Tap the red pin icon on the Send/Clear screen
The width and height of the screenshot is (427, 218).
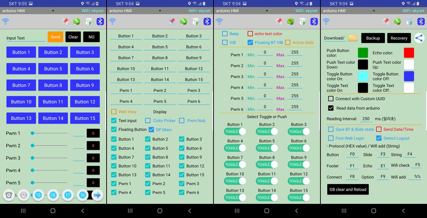coord(65,22)
